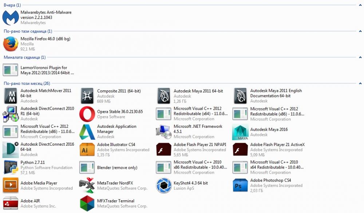The height and width of the screenshot is (213, 364).
Task: Click the Opera Stable 36.0.2130.65 icon
Action: [x=87, y=114]
